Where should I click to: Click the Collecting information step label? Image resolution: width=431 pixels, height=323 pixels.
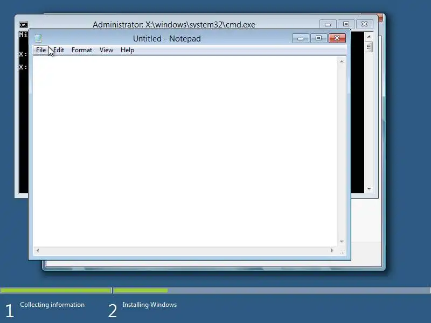(x=52, y=305)
